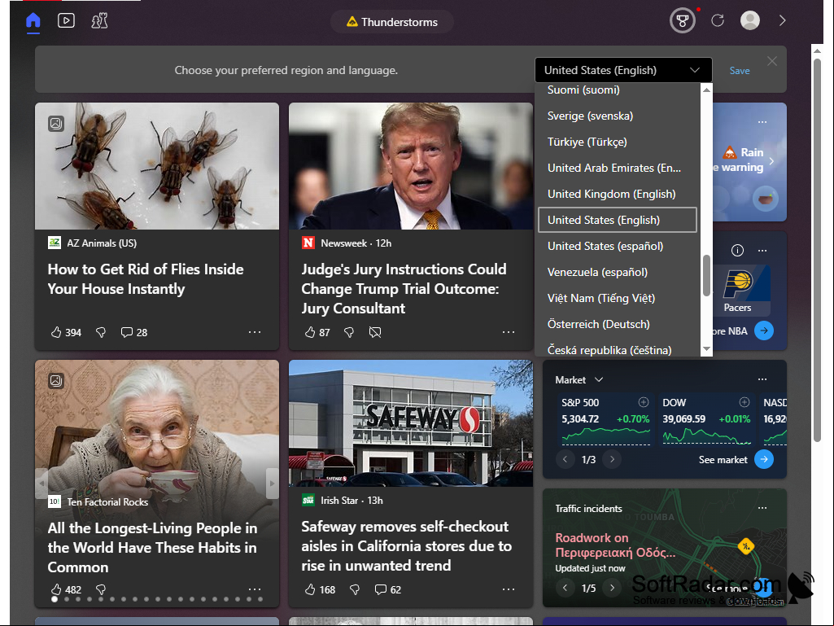
Task: Like the flies article with thumbs up
Action: pos(56,332)
